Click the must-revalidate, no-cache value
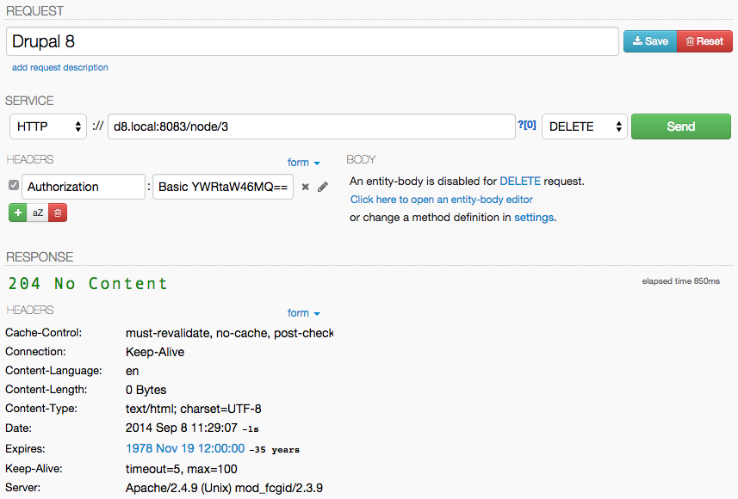The width and height of the screenshot is (738, 499). (x=229, y=333)
